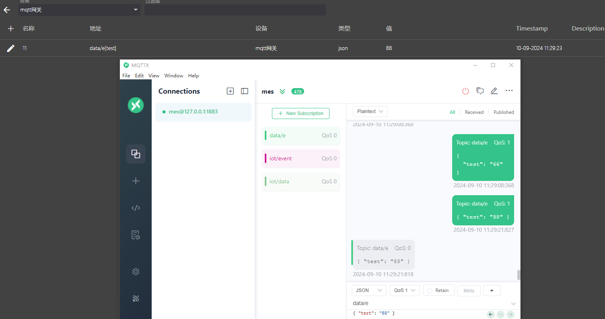Open the Plaintext format dropdown

370,111
